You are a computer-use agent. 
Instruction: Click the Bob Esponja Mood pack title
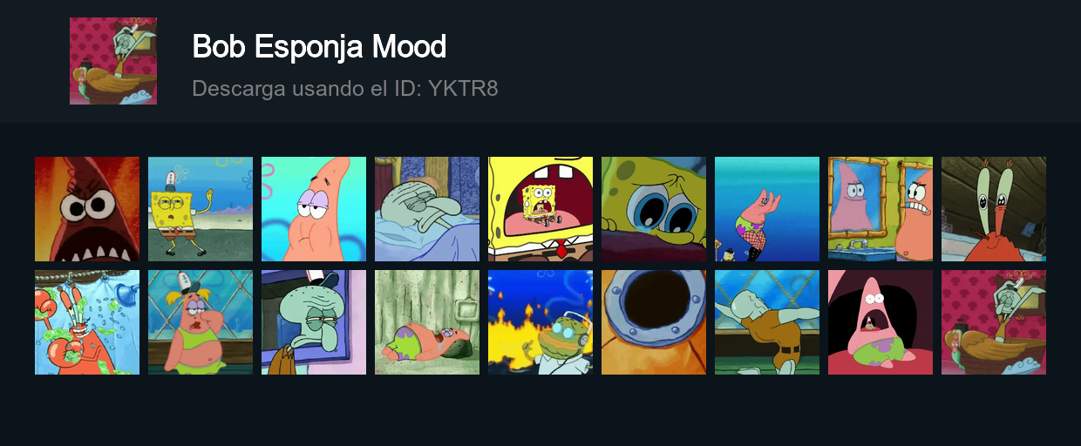point(319,46)
